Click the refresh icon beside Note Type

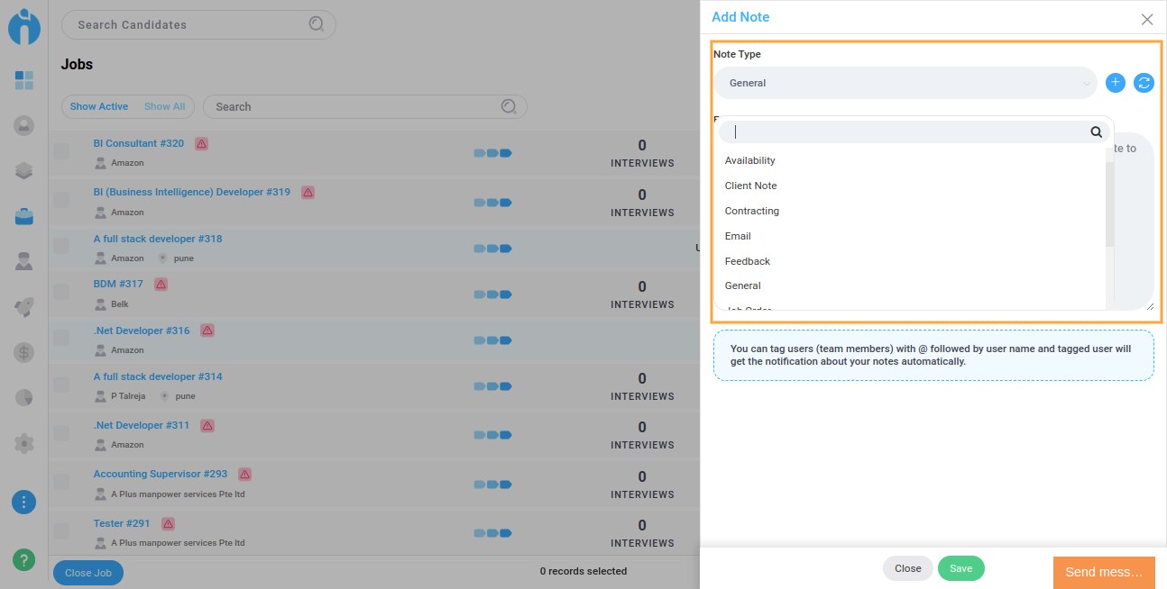click(1144, 83)
